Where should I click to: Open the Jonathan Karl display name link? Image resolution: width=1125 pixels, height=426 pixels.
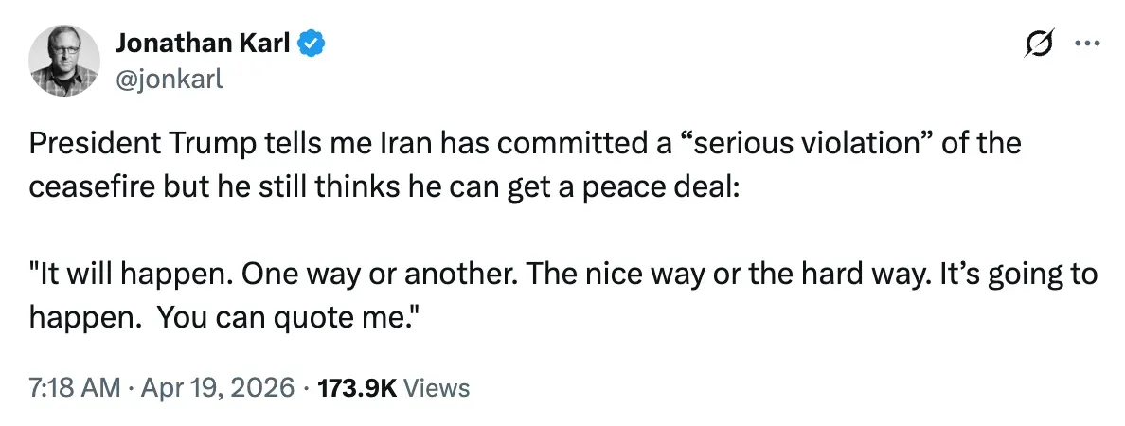point(202,44)
